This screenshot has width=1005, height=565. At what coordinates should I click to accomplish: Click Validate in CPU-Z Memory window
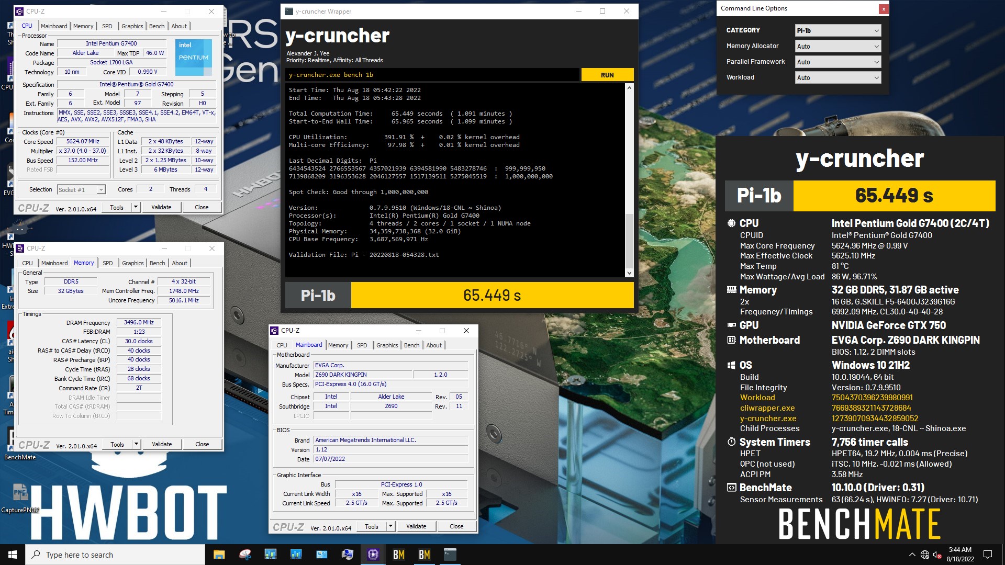[162, 444]
